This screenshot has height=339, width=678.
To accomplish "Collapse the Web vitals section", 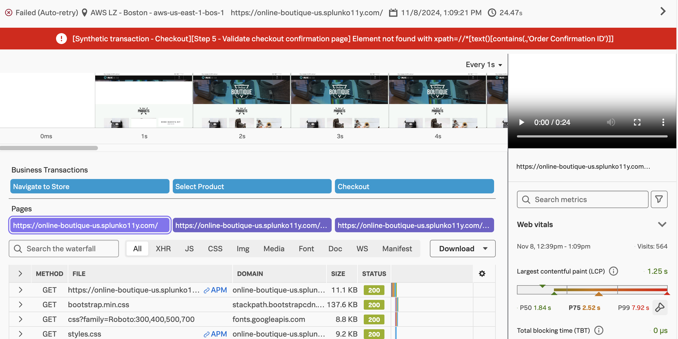I will 662,224.
